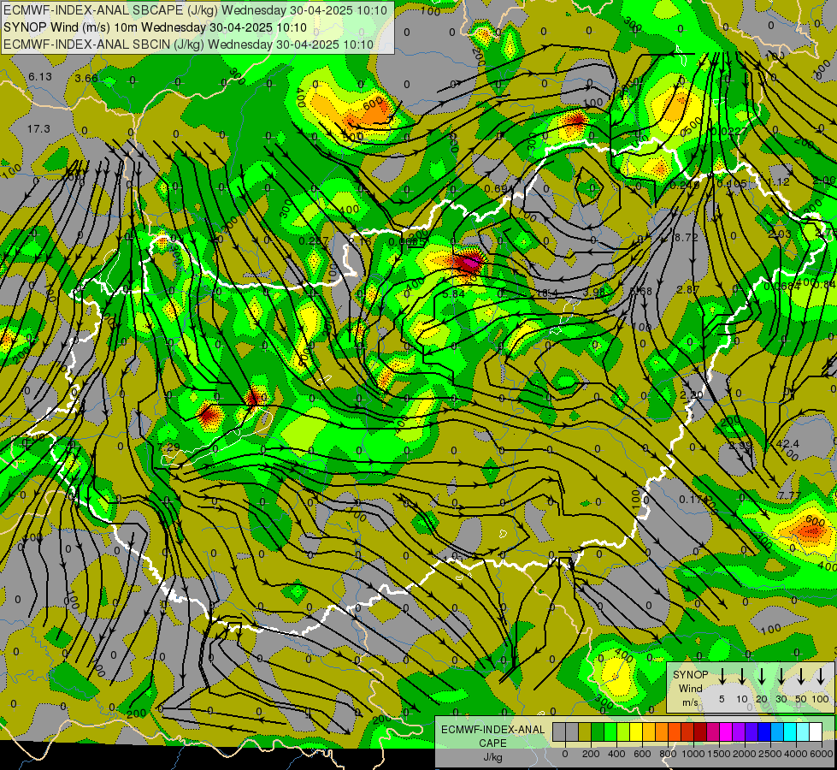The height and width of the screenshot is (770, 837).
Task: Pick the dark red swatch in CAPE legend
Action: [700, 731]
